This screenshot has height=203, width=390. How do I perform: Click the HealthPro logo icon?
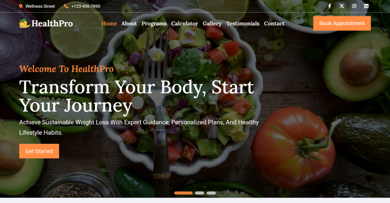click(24, 23)
